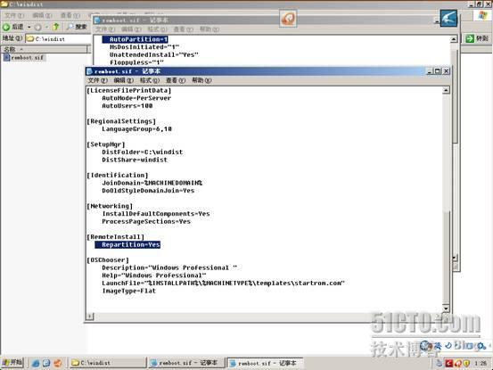The width and height of the screenshot is (493, 370).
Task: Click the background Notepad scrollbar down arrow
Action: (x=454, y=259)
